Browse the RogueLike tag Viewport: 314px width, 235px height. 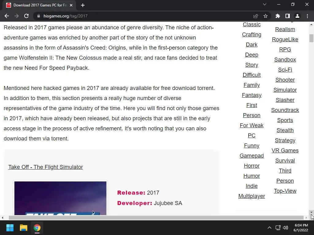pyautogui.click(x=285, y=39)
